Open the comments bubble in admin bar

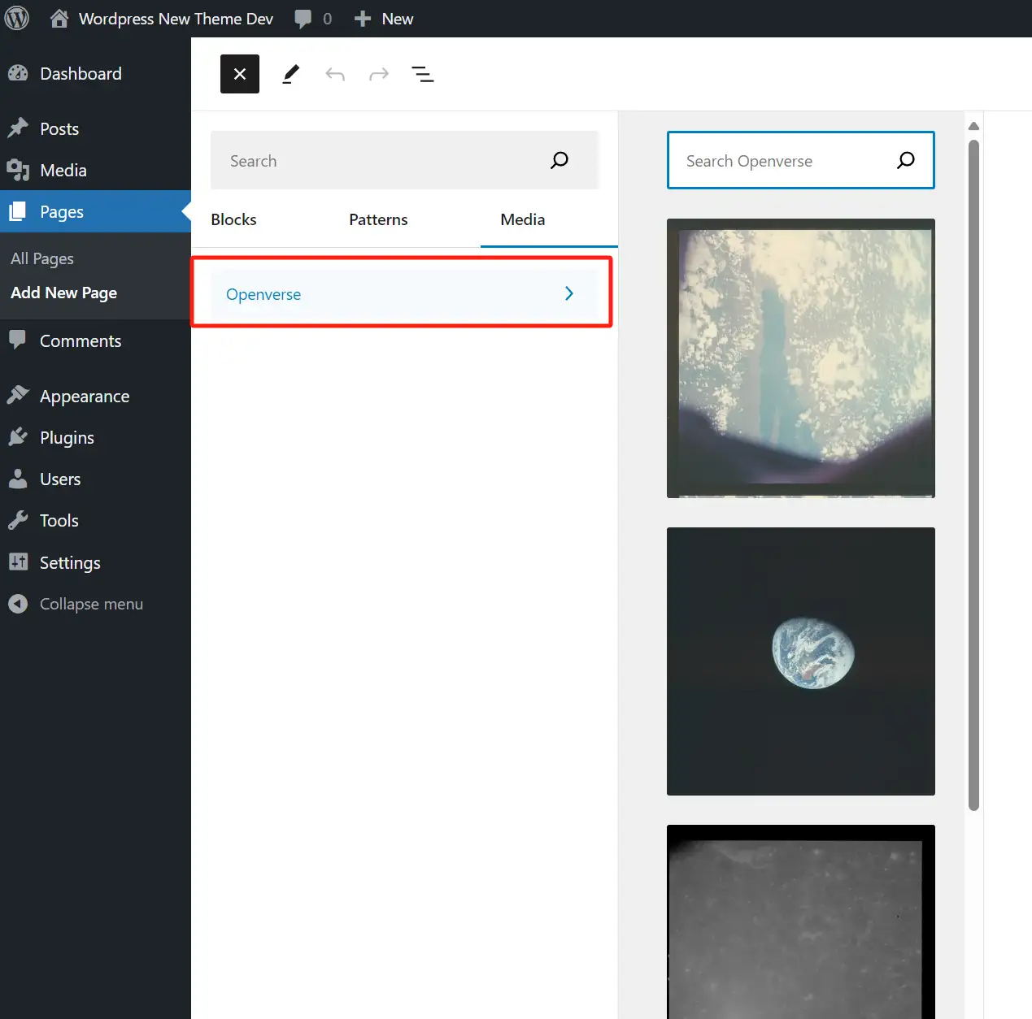(313, 19)
